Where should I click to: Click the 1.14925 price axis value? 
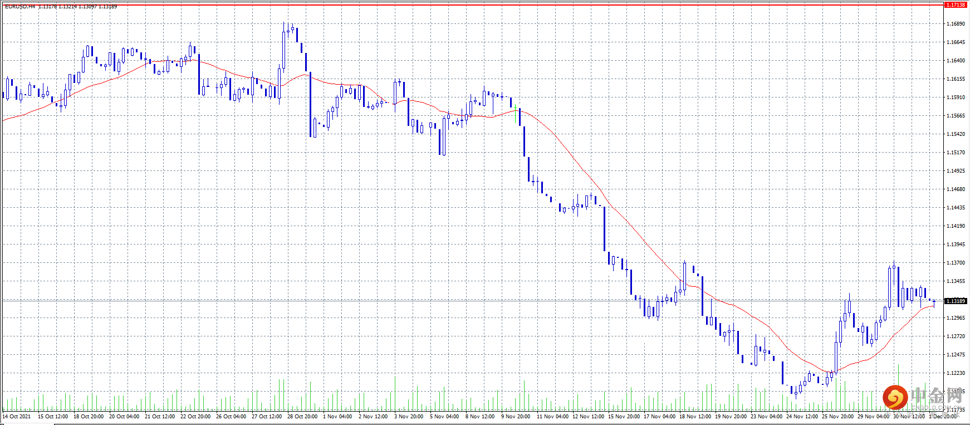(x=956, y=171)
